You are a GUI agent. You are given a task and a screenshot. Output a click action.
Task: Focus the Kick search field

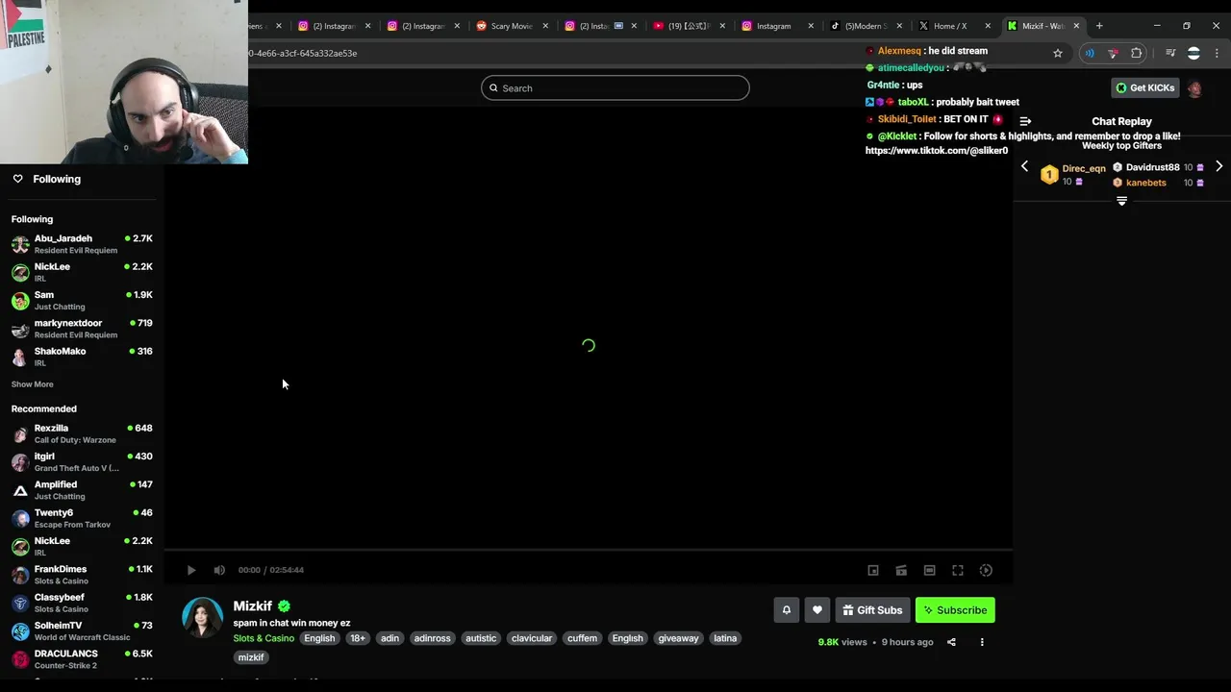(615, 87)
